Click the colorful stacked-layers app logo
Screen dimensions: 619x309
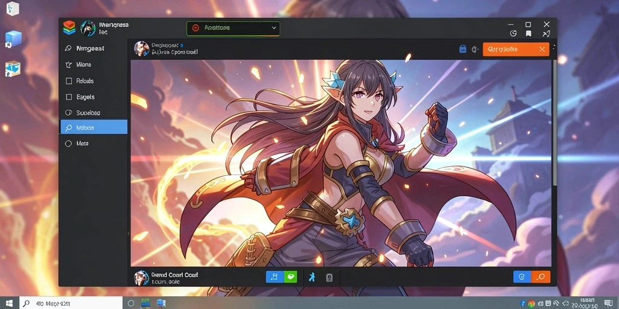[x=69, y=28]
